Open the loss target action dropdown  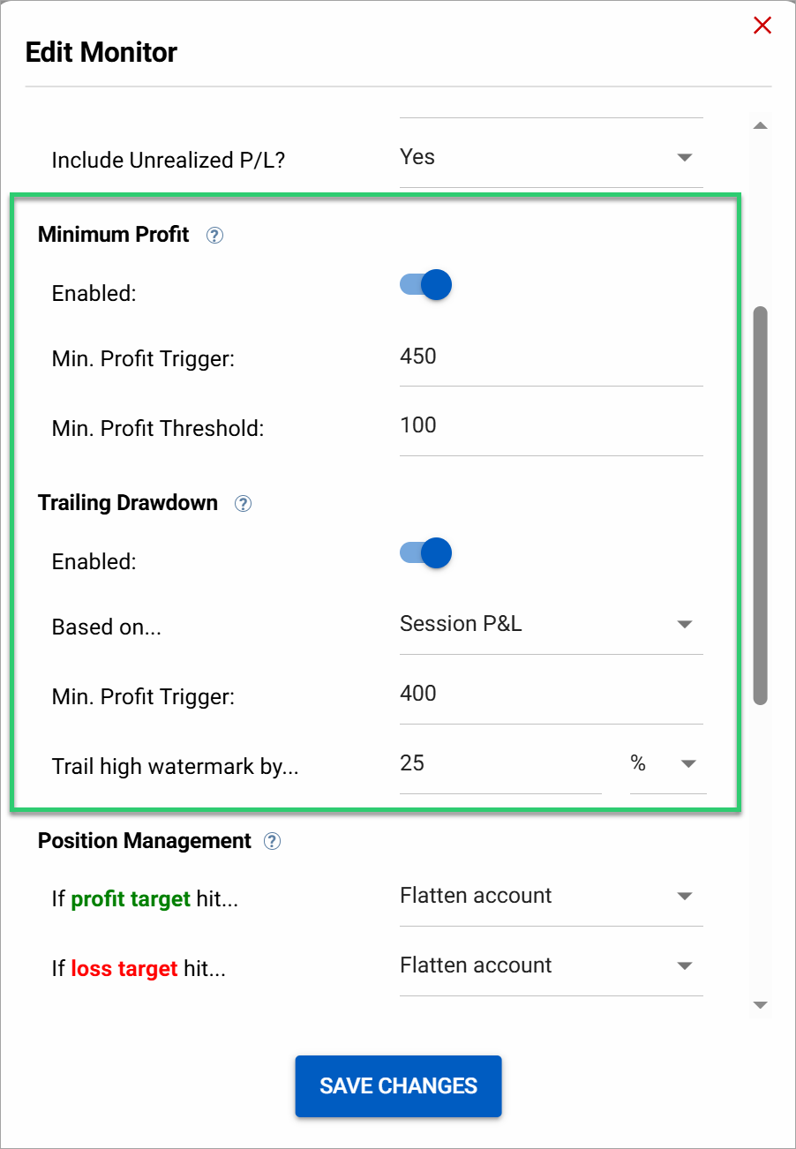(685, 965)
